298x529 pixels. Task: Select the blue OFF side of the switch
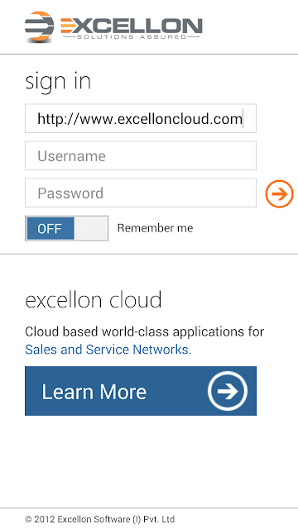tap(50, 228)
